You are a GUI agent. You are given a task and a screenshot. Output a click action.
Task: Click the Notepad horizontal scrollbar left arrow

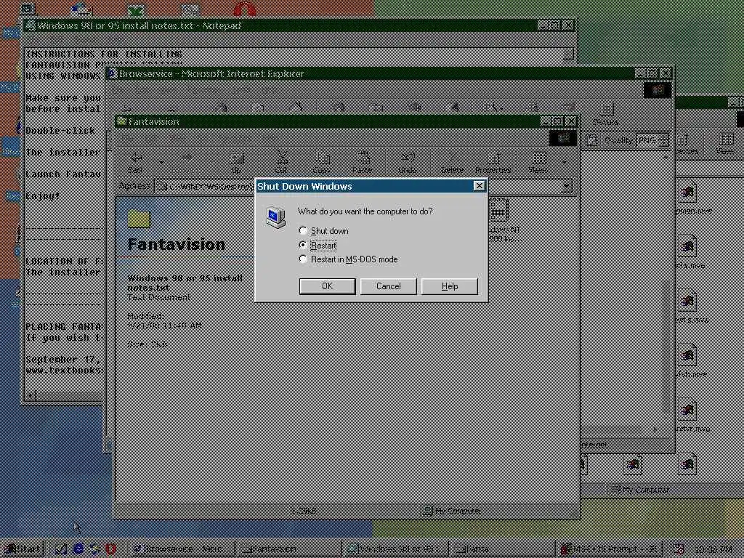(x=31, y=395)
